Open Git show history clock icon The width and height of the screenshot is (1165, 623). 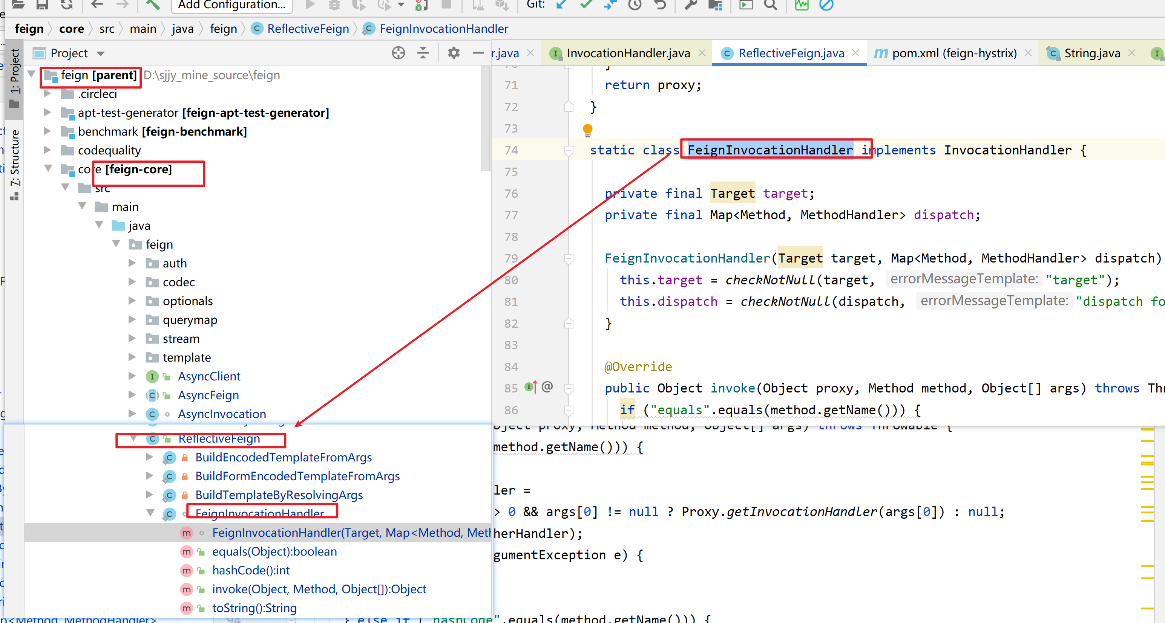(x=635, y=5)
